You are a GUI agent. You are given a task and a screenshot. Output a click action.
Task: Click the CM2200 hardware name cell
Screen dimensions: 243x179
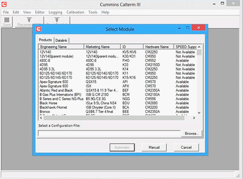151,107
